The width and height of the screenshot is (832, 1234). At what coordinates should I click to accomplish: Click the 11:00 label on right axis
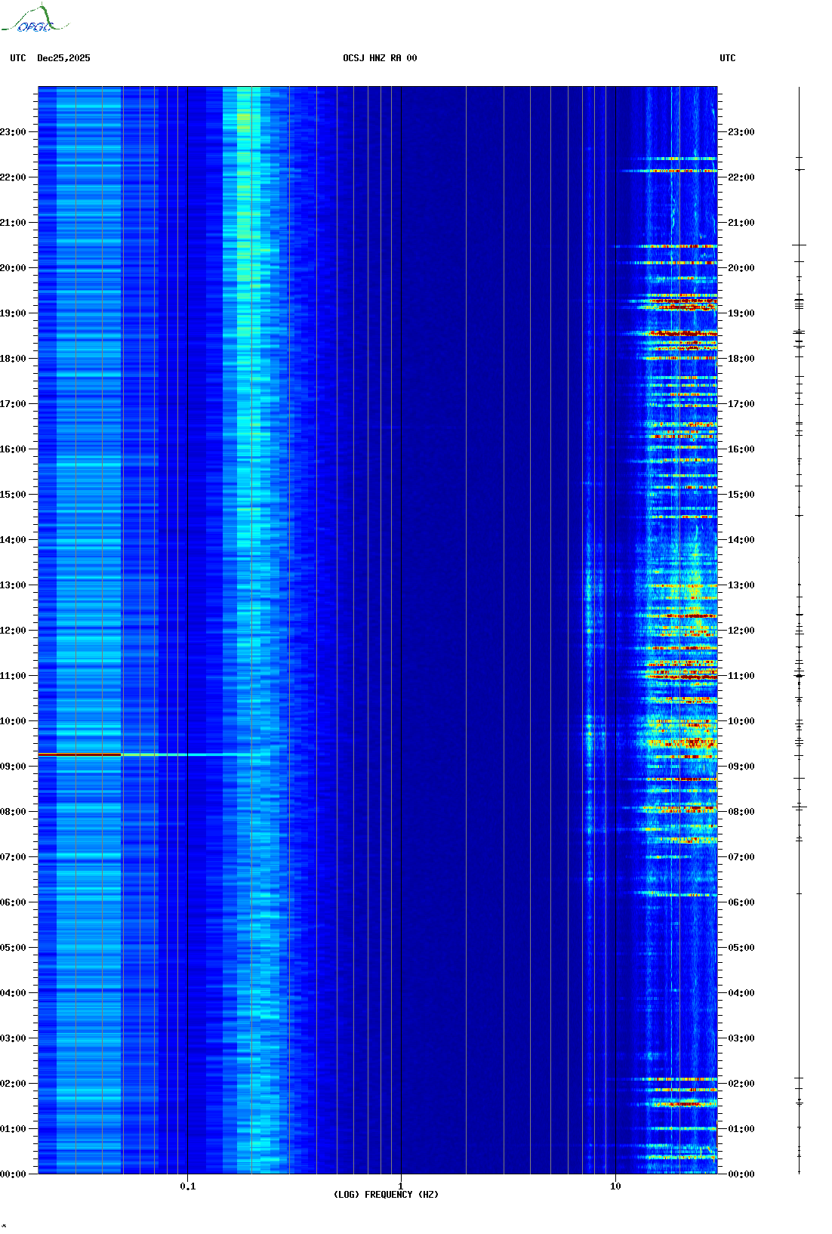tap(741, 676)
